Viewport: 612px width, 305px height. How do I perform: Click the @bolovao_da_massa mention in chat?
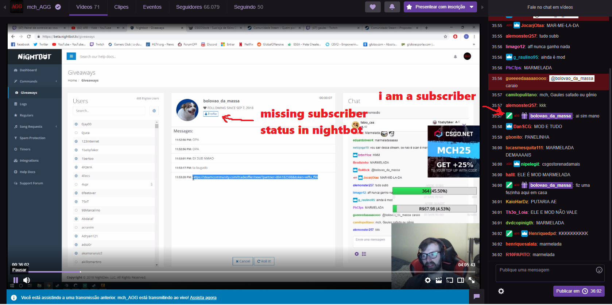click(572, 78)
